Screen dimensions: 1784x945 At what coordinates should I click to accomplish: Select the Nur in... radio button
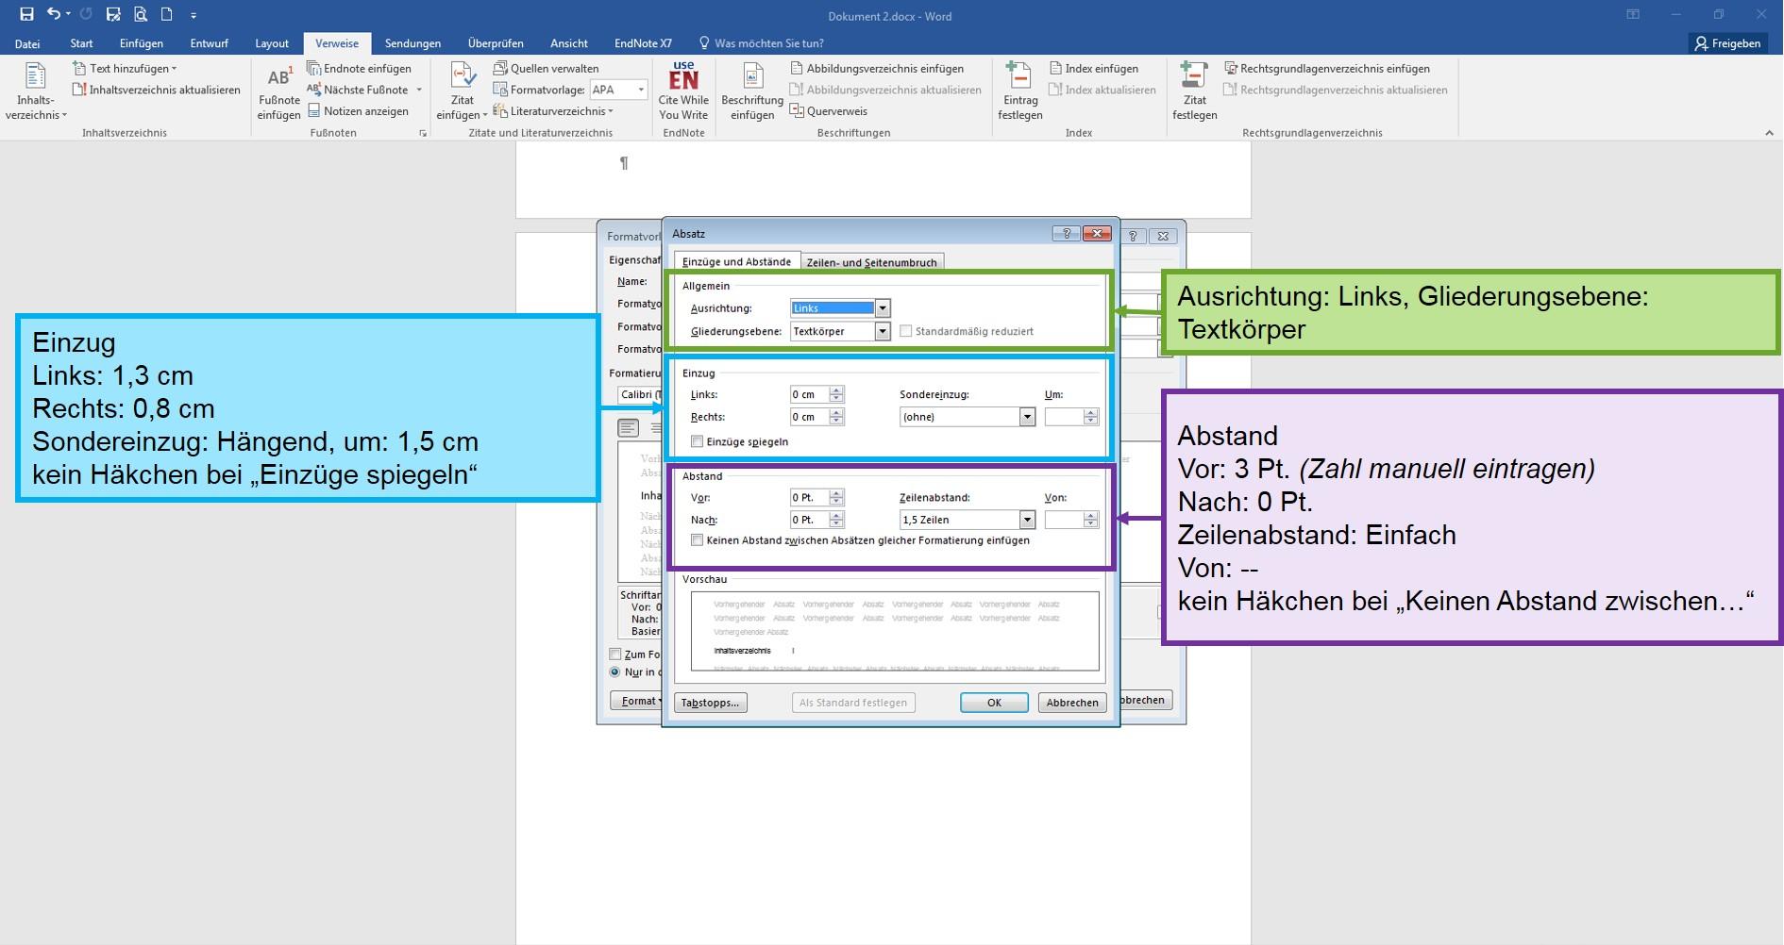pos(615,672)
